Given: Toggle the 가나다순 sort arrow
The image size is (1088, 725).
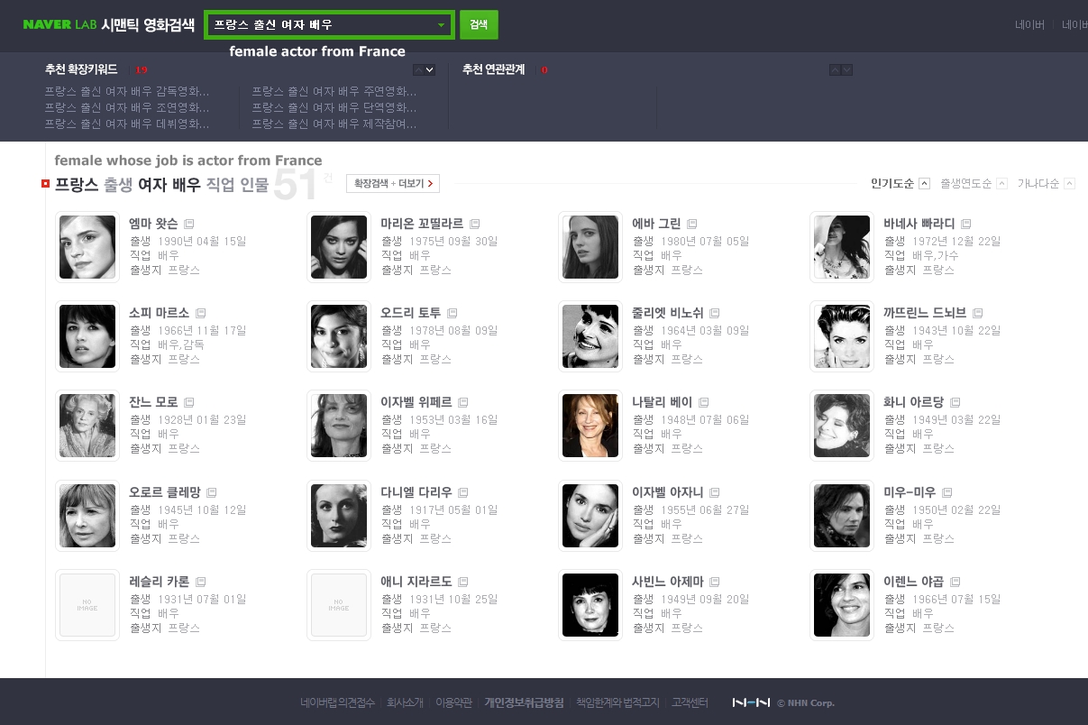Looking at the screenshot, I should tap(1070, 184).
